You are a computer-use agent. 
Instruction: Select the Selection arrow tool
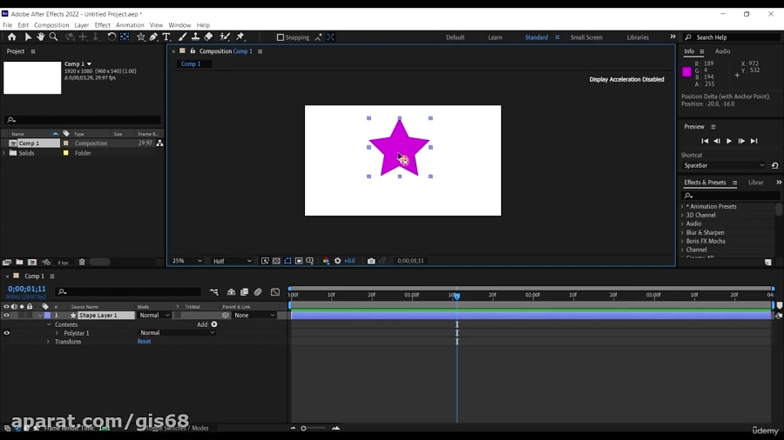point(28,37)
